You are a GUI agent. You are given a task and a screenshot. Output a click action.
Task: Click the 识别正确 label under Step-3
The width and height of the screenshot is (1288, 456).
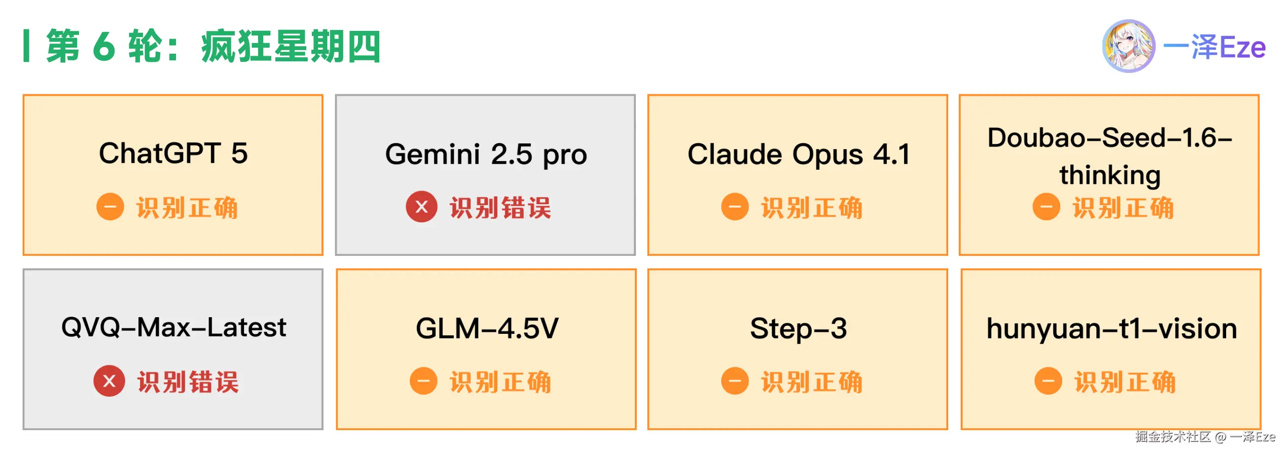click(811, 382)
